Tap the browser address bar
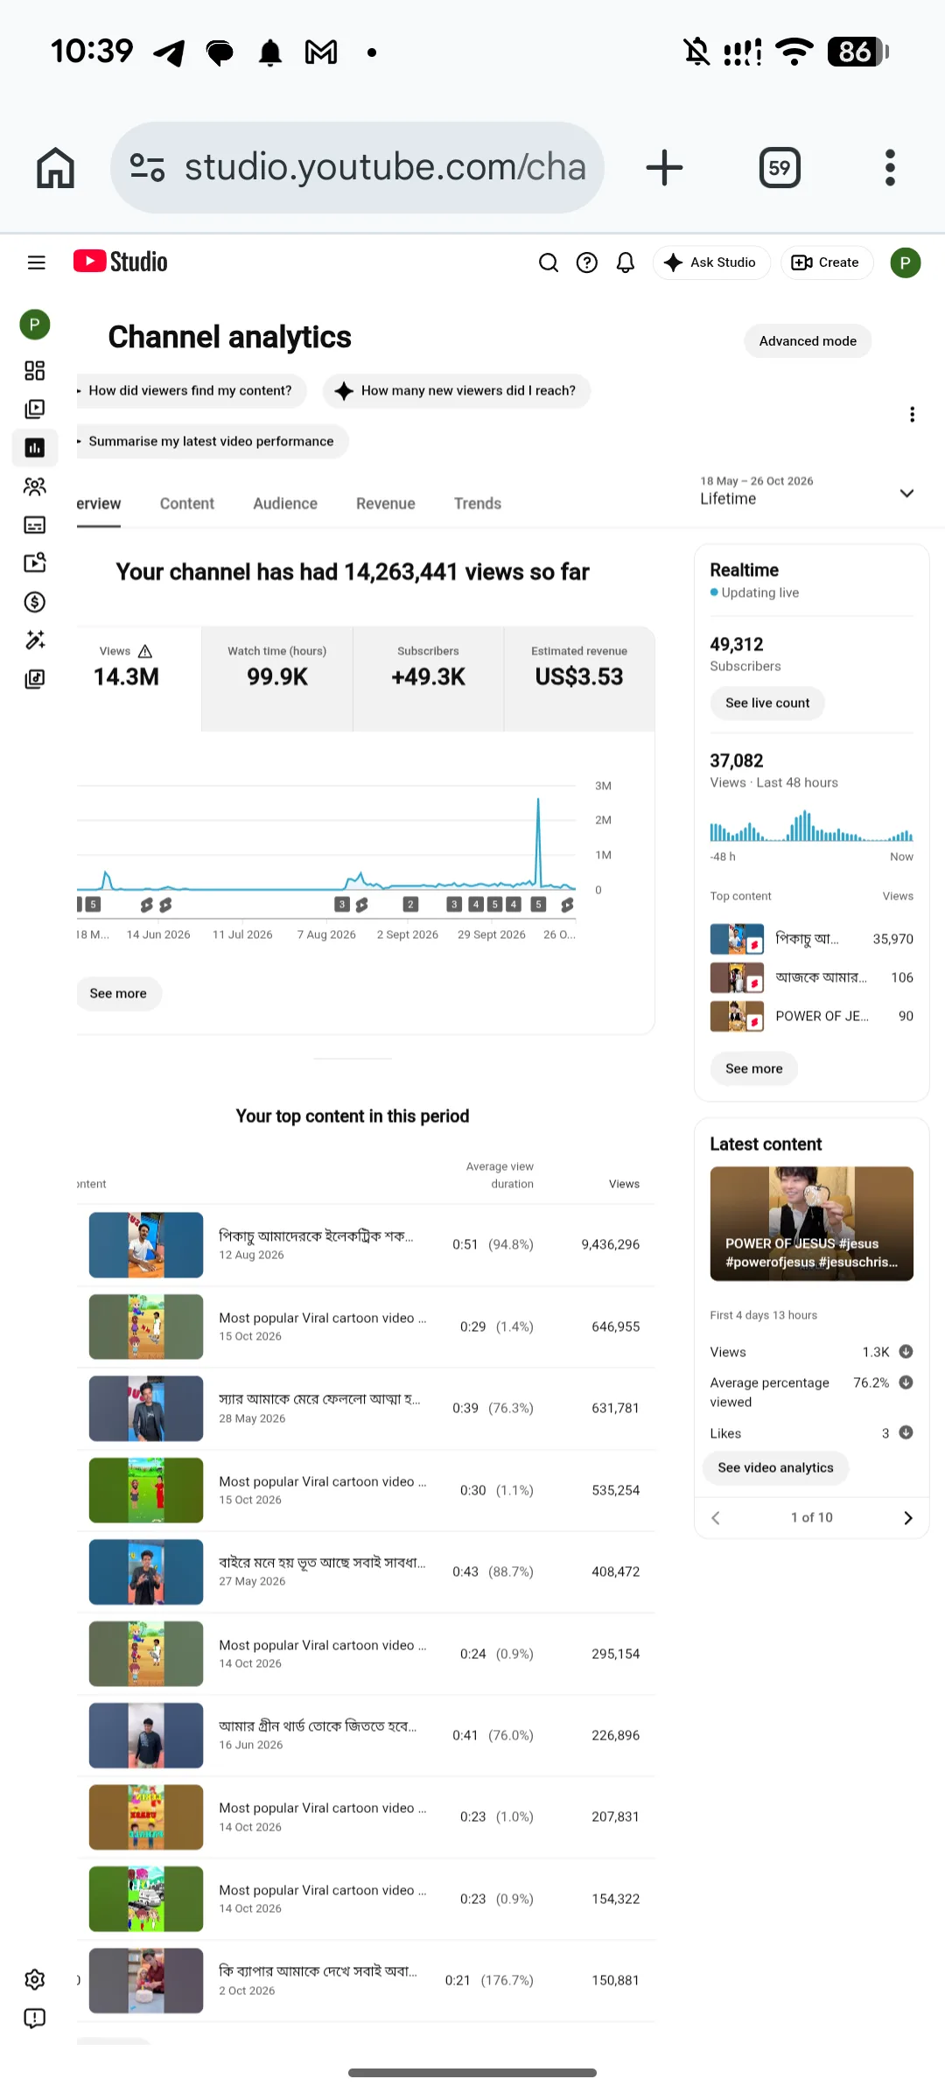 [357, 167]
